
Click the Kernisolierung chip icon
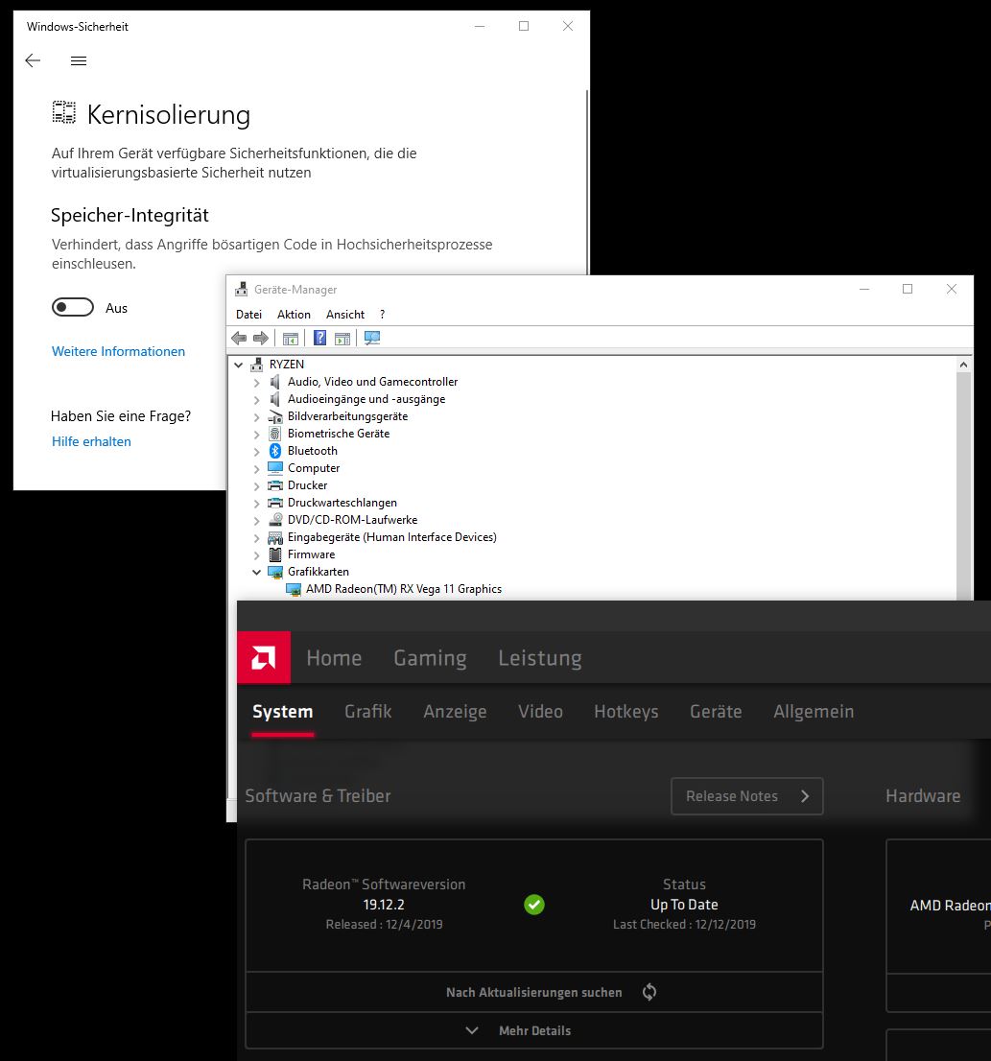point(64,113)
